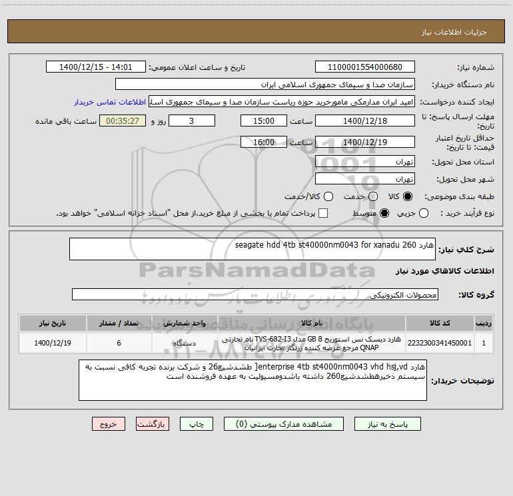Click the table need date cell 1400/12/19

[x=53, y=343]
